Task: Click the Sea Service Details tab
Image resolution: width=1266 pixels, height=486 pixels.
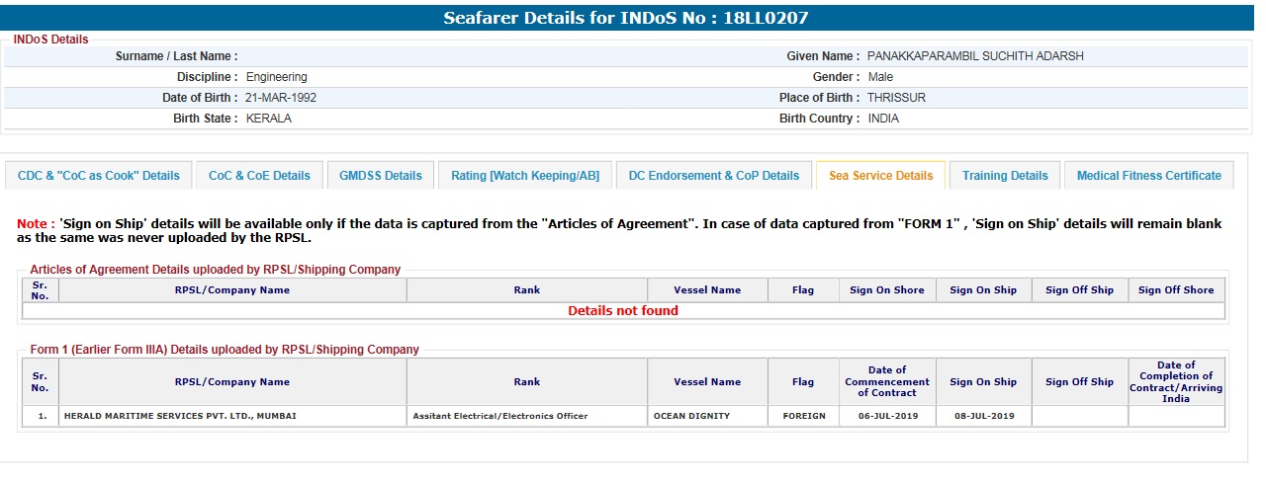Action: coord(880,176)
